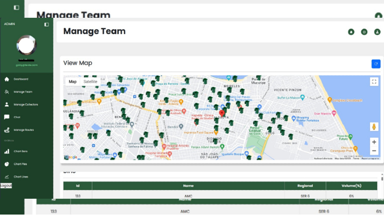Toggle fullscreen view on the map
This screenshot has width=384, height=216.
(x=374, y=82)
